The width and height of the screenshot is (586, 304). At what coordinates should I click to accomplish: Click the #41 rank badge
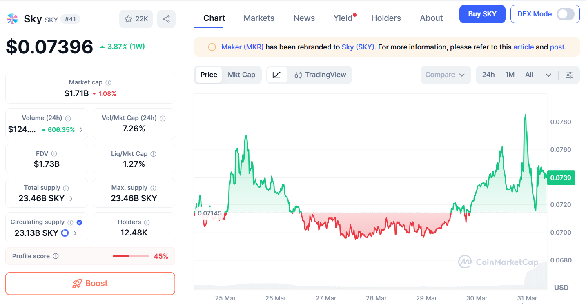[70, 19]
